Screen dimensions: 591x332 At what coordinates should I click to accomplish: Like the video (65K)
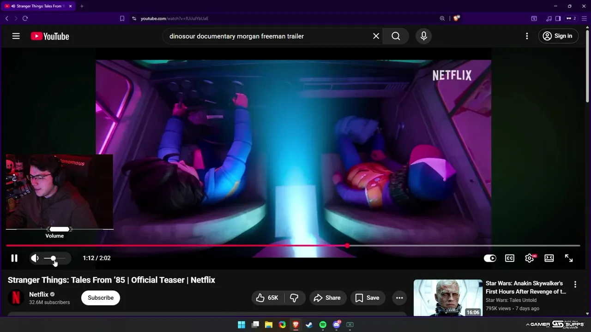pos(267,298)
